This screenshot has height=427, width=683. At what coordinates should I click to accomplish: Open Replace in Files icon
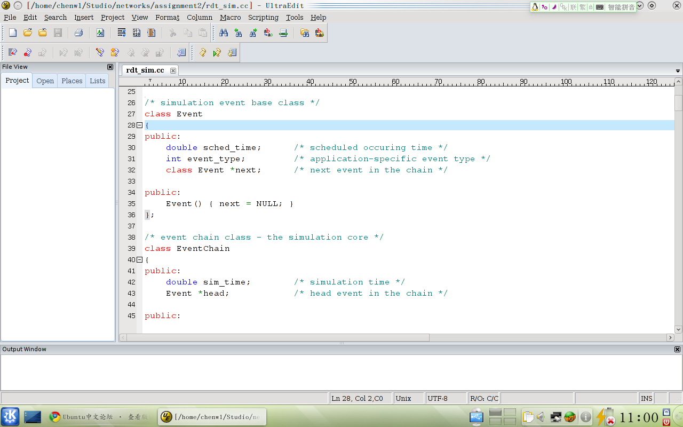pyautogui.click(x=320, y=33)
